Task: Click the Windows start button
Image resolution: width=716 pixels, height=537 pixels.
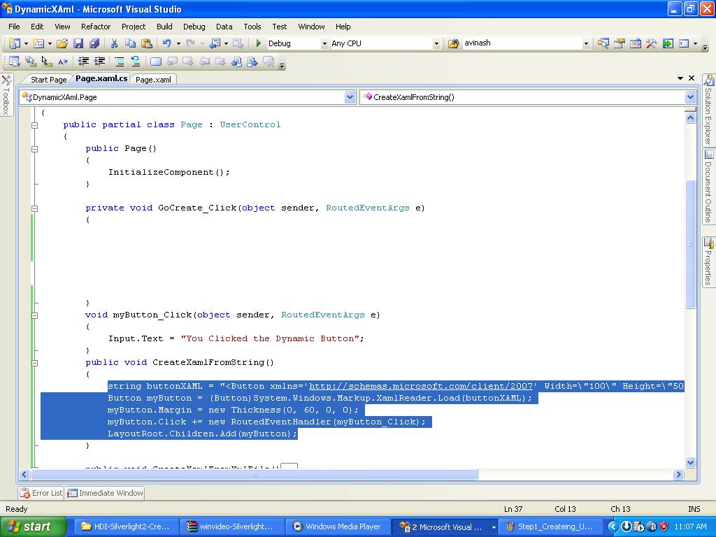Action: point(33,527)
